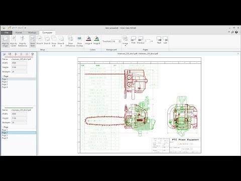This screenshot has height=181, width=241.
Task: Collapse the Page list for the first image
Action: (x=3, y=76)
